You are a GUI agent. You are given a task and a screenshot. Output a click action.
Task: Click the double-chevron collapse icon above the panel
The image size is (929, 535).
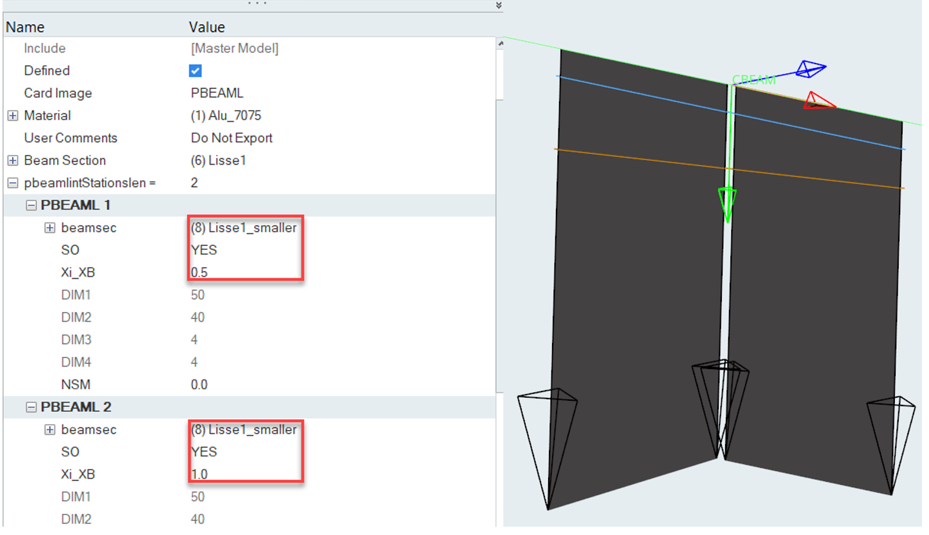pos(499,5)
